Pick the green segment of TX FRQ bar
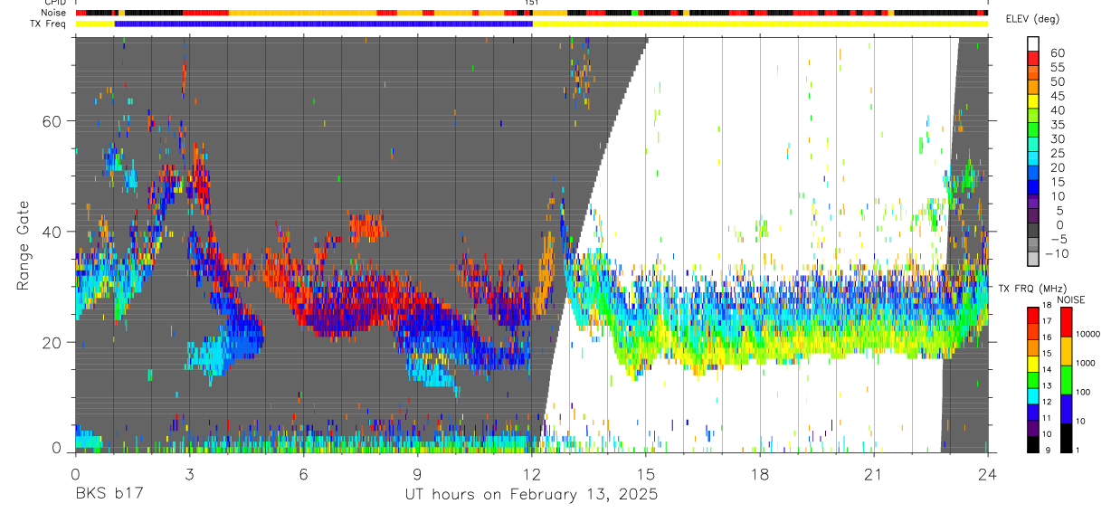This screenshot has width=1111, height=513. [1032, 378]
